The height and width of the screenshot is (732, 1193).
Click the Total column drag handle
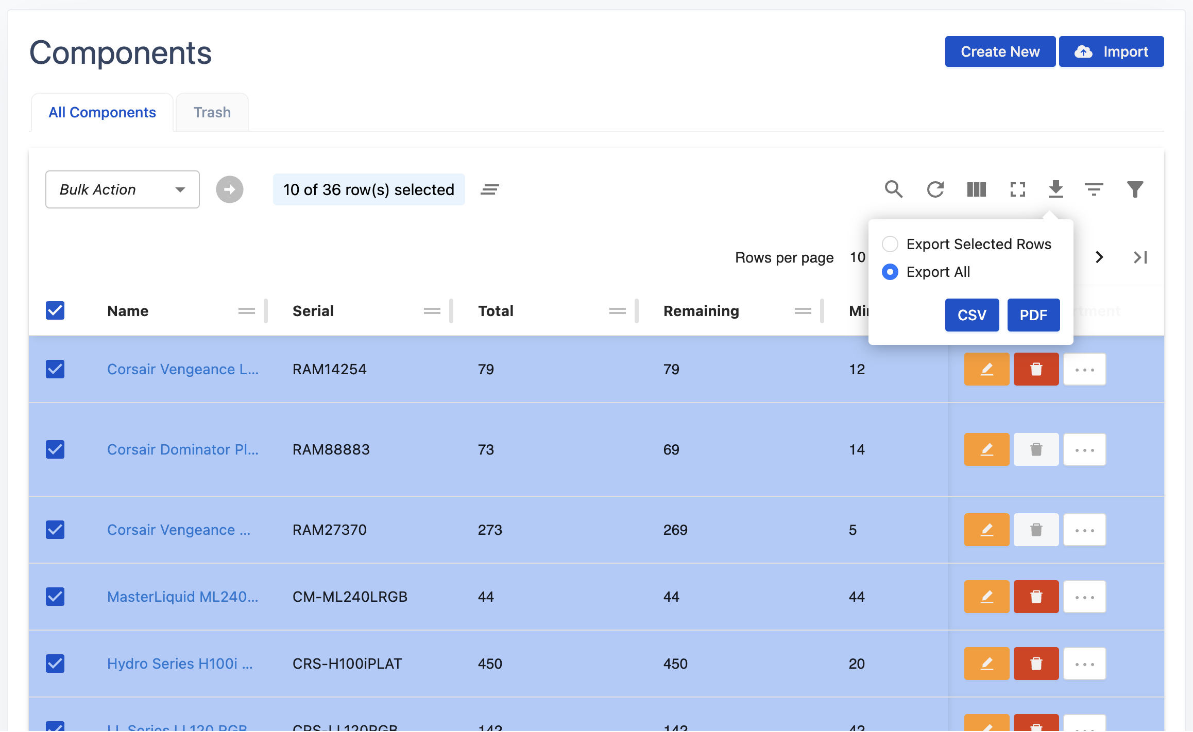point(618,311)
